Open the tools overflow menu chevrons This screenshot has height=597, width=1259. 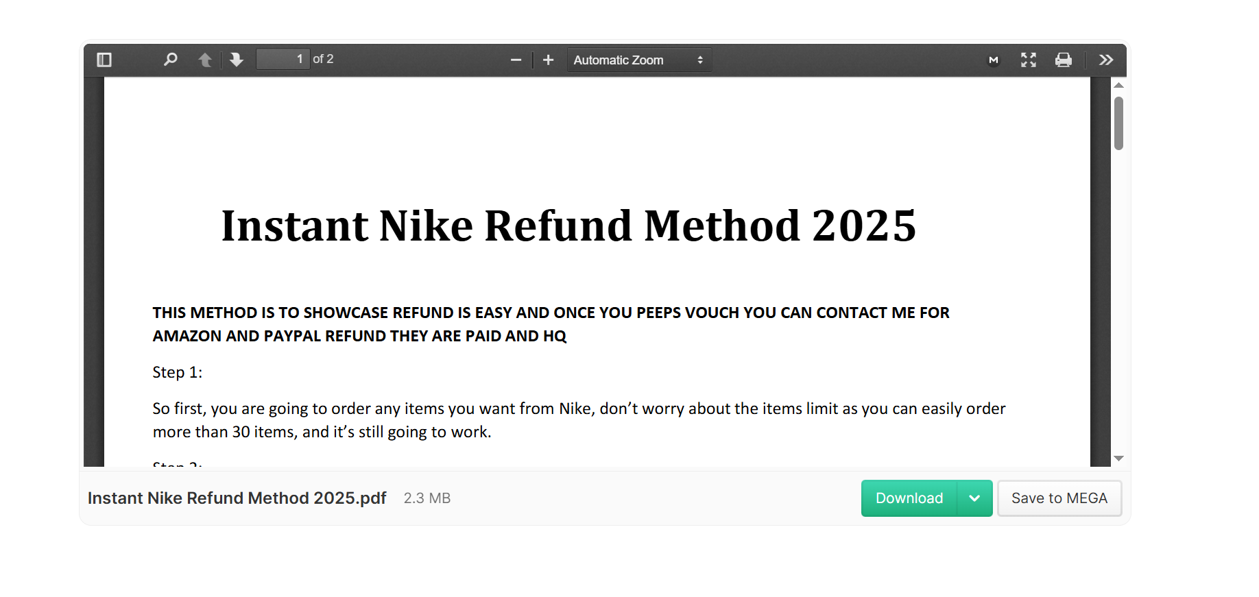[x=1106, y=60]
